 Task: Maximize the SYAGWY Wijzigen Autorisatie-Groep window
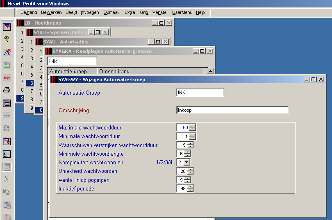[x=314, y=79]
